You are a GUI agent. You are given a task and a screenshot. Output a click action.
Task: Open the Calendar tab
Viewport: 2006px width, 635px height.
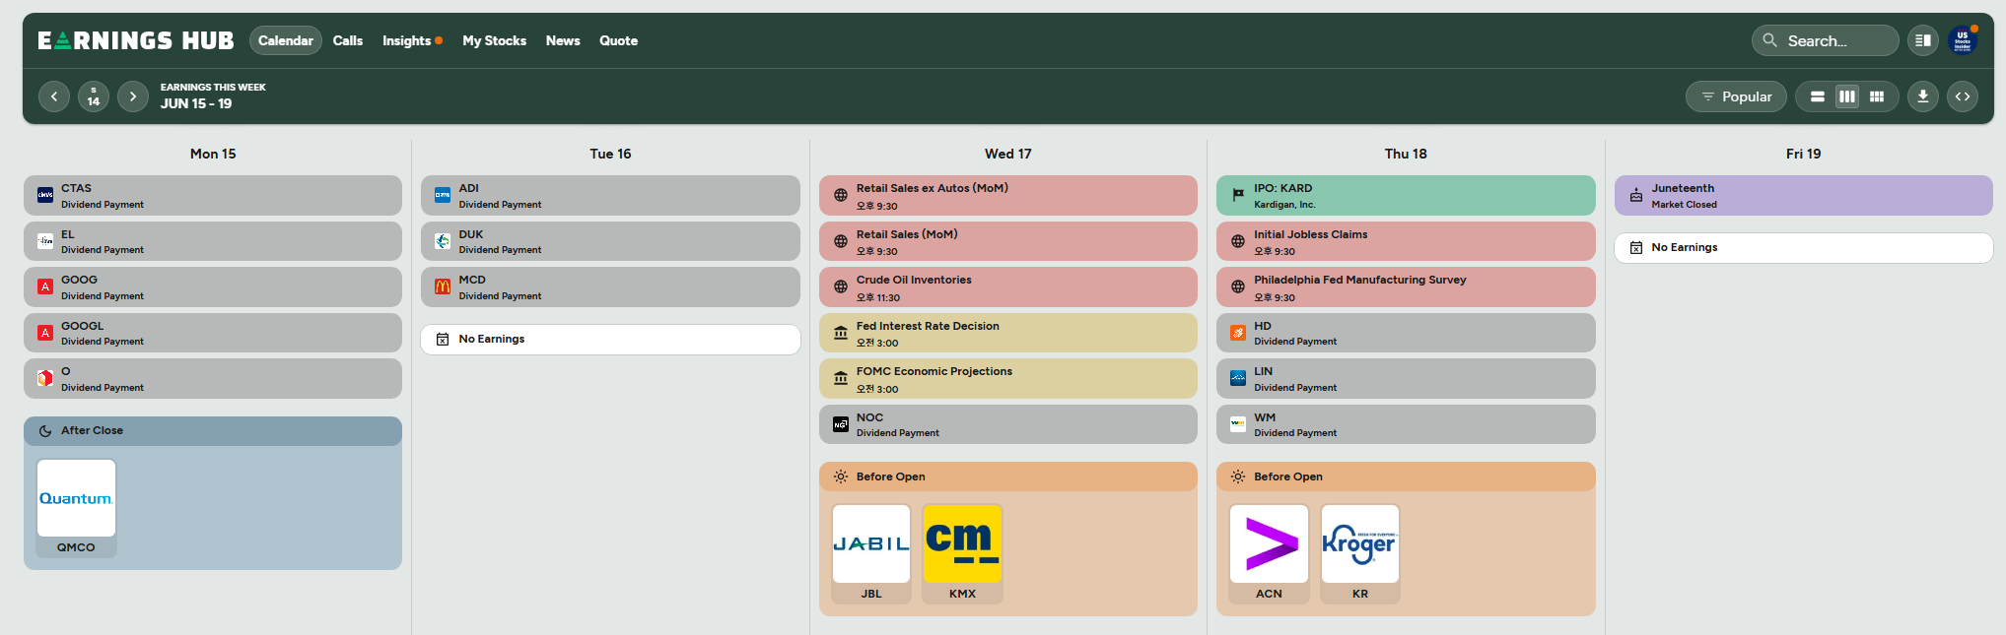pos(286,40)
